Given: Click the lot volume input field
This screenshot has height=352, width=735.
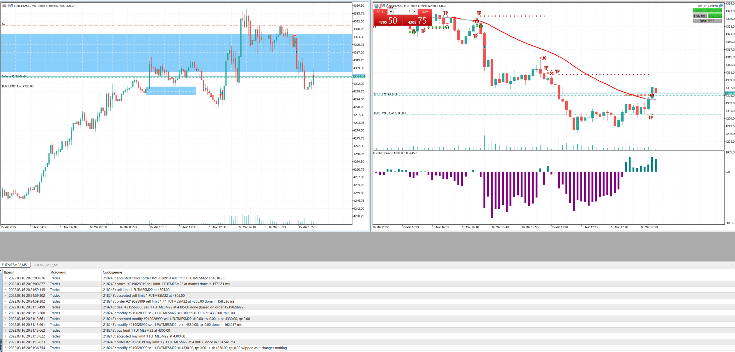Looking at the screenshot, I should pos(403,12).
